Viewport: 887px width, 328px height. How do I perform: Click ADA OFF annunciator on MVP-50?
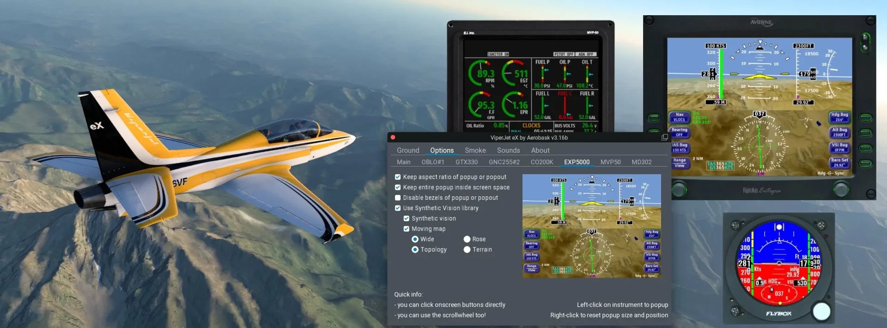tap(586, 54)
